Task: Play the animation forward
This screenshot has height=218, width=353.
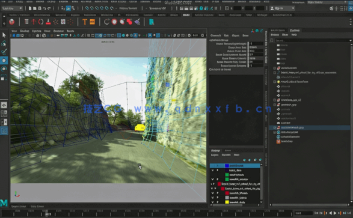Action: [335, 213]
